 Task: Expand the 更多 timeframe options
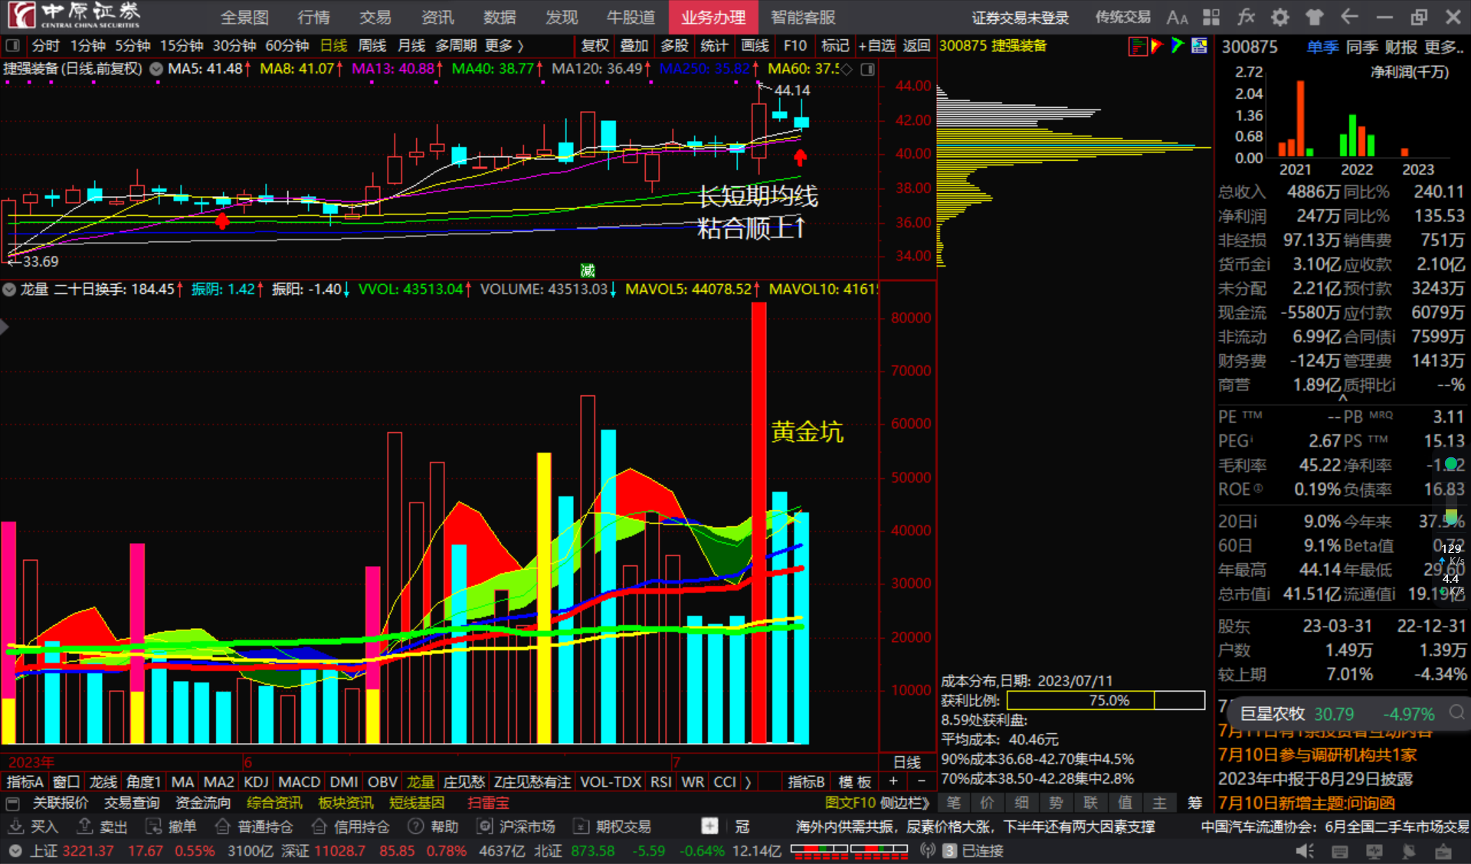click(504, 46)
